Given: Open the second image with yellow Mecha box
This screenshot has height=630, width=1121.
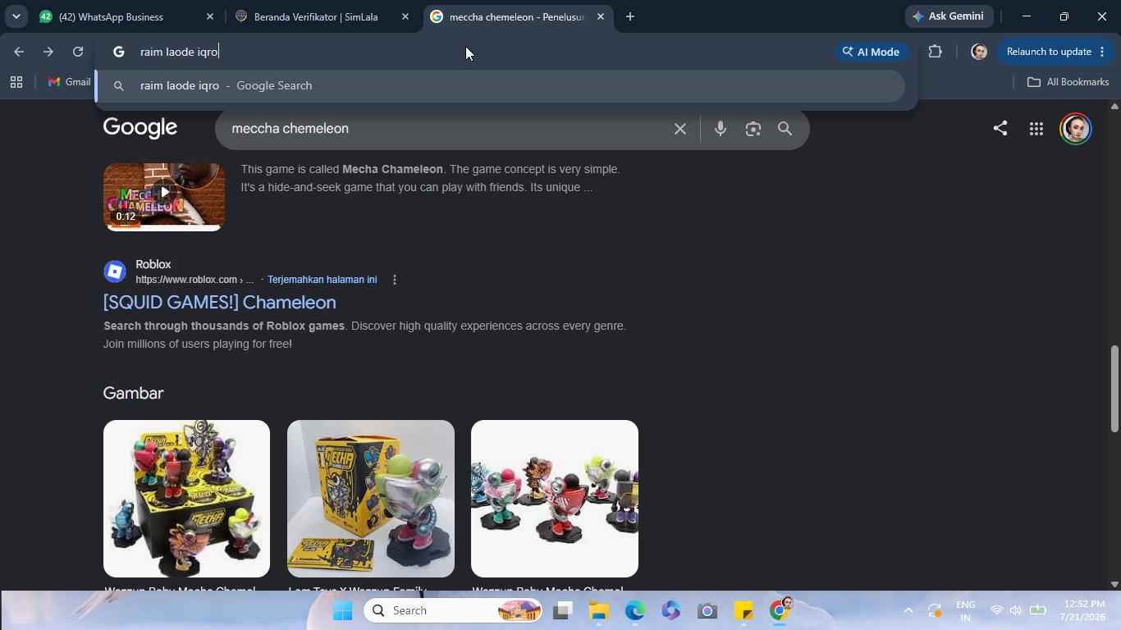Looking at the screenshot, I should 371,499.
